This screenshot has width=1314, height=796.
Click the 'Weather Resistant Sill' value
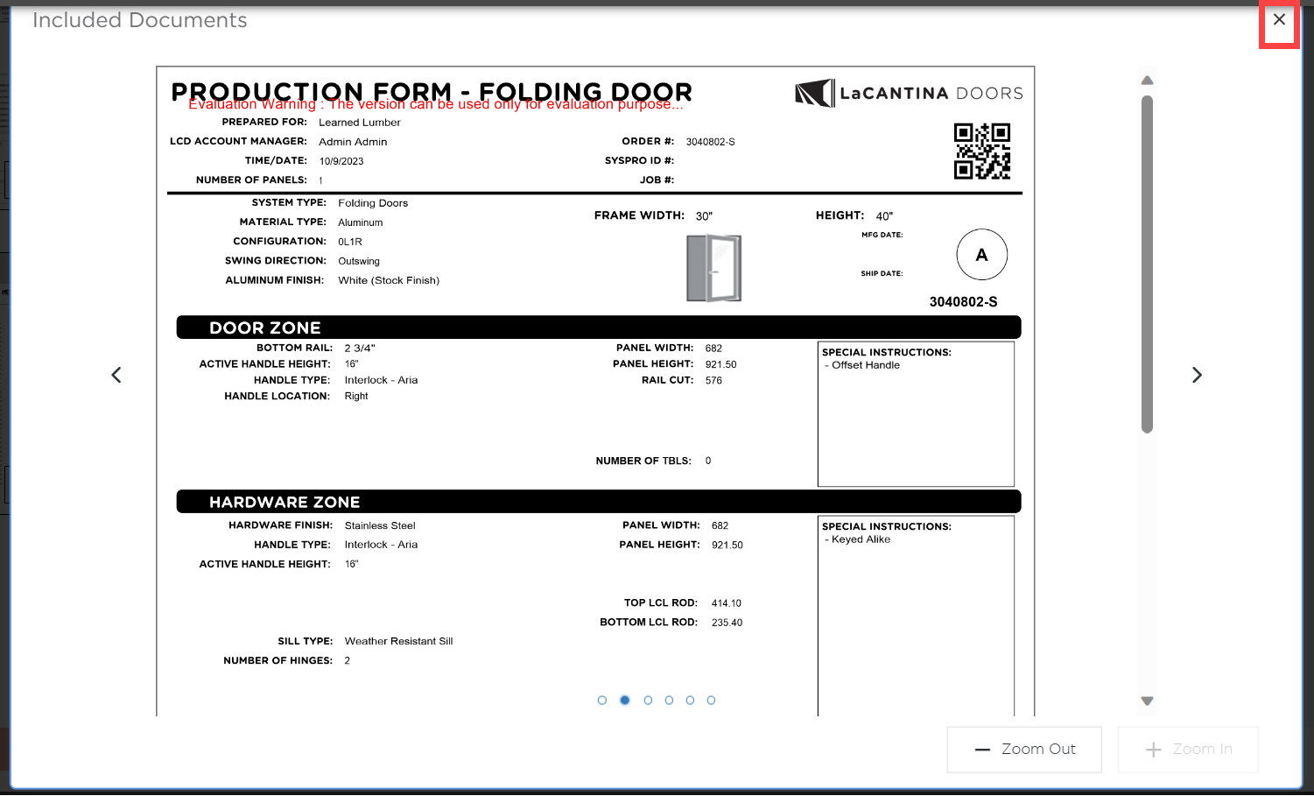tap(398, 642)
